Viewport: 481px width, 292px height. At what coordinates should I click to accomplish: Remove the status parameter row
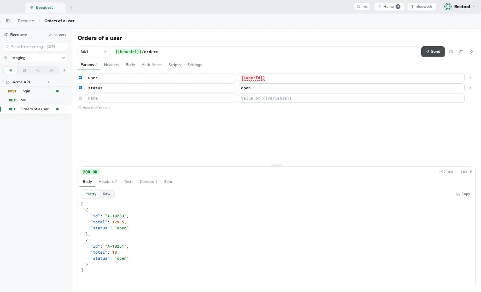click(470, 88)
